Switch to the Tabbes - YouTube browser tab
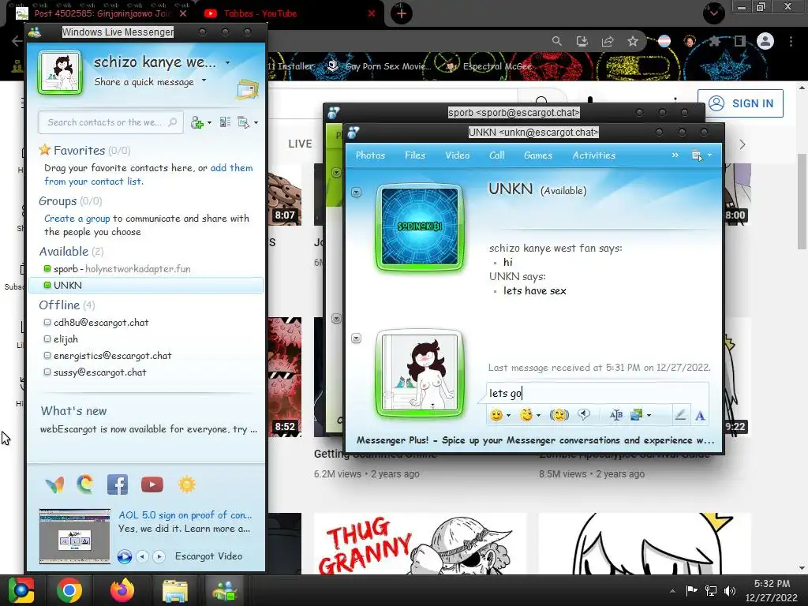 click(290, 13)
